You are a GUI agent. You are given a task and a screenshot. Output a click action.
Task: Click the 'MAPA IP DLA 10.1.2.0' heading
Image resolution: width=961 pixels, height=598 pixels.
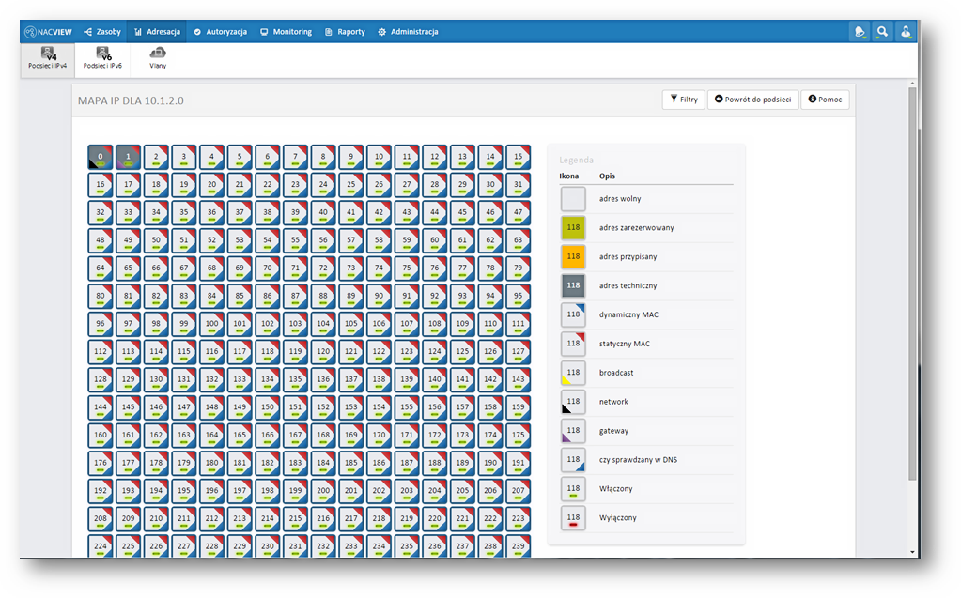(131, 100)
